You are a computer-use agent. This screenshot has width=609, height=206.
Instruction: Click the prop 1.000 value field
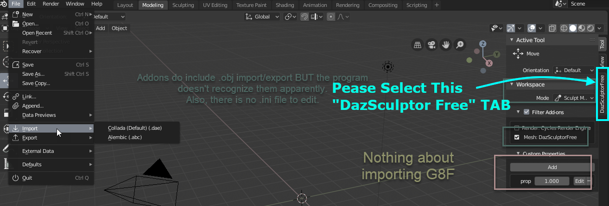pos(552,181)
